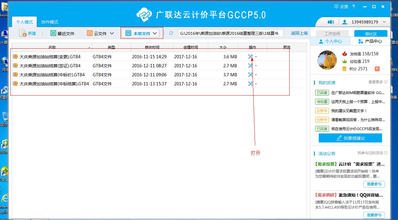Viewport: 398px width, 220px height.
Task: Click the 我参与过的活动 arrow icon
Action: point(386,153)
